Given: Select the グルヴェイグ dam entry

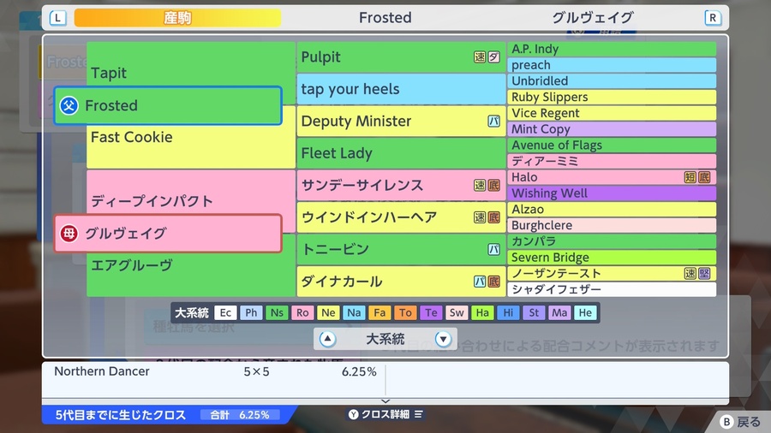Looking at the screenshot, I should pyautogui.click(x=168, y=234).
